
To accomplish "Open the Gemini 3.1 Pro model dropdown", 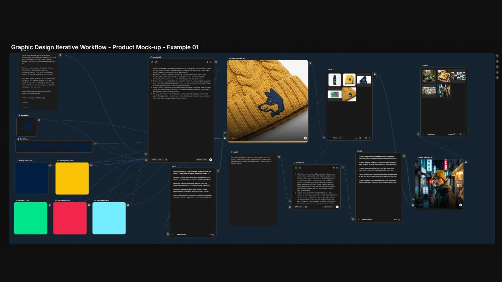I will click(x=157, y=160).
